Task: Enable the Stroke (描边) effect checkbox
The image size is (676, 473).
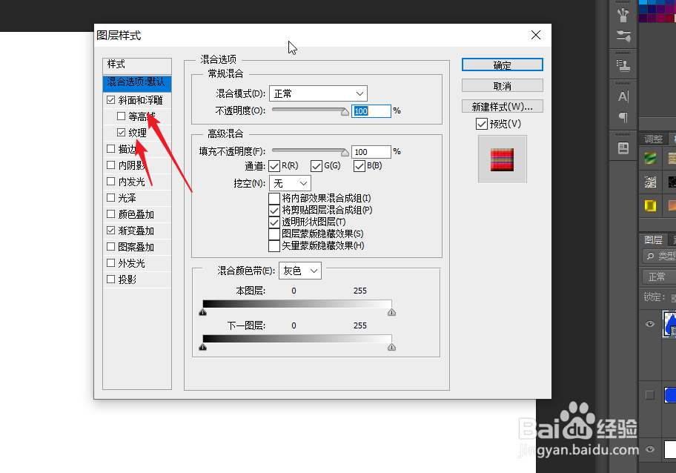Action: (x=110, y=149)
